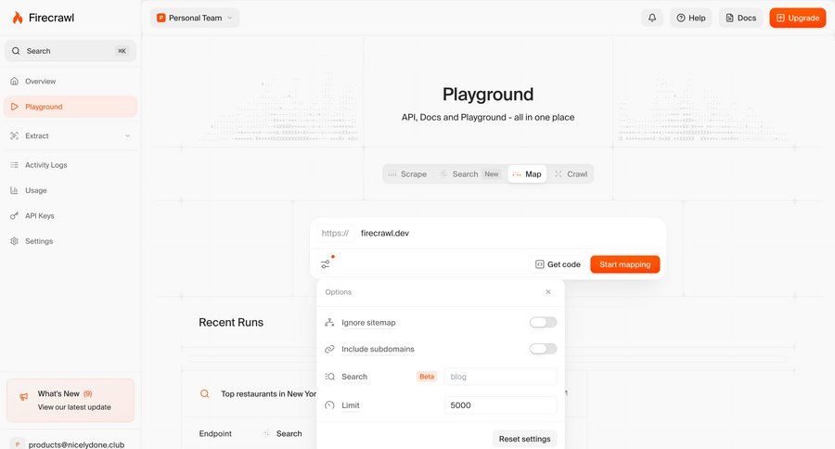Click the Endpoint Search value
835x449 pixels.
[x=289, y=433]
